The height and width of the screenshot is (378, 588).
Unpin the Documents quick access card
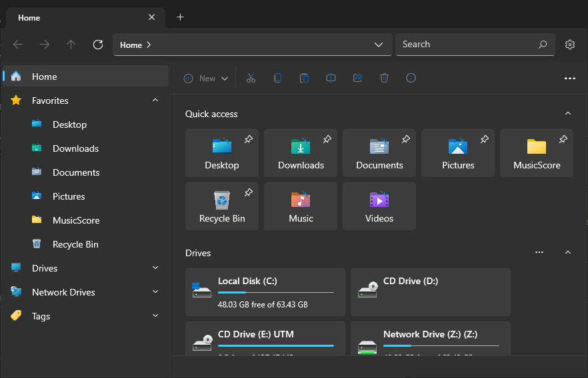[x=406, y=139]
